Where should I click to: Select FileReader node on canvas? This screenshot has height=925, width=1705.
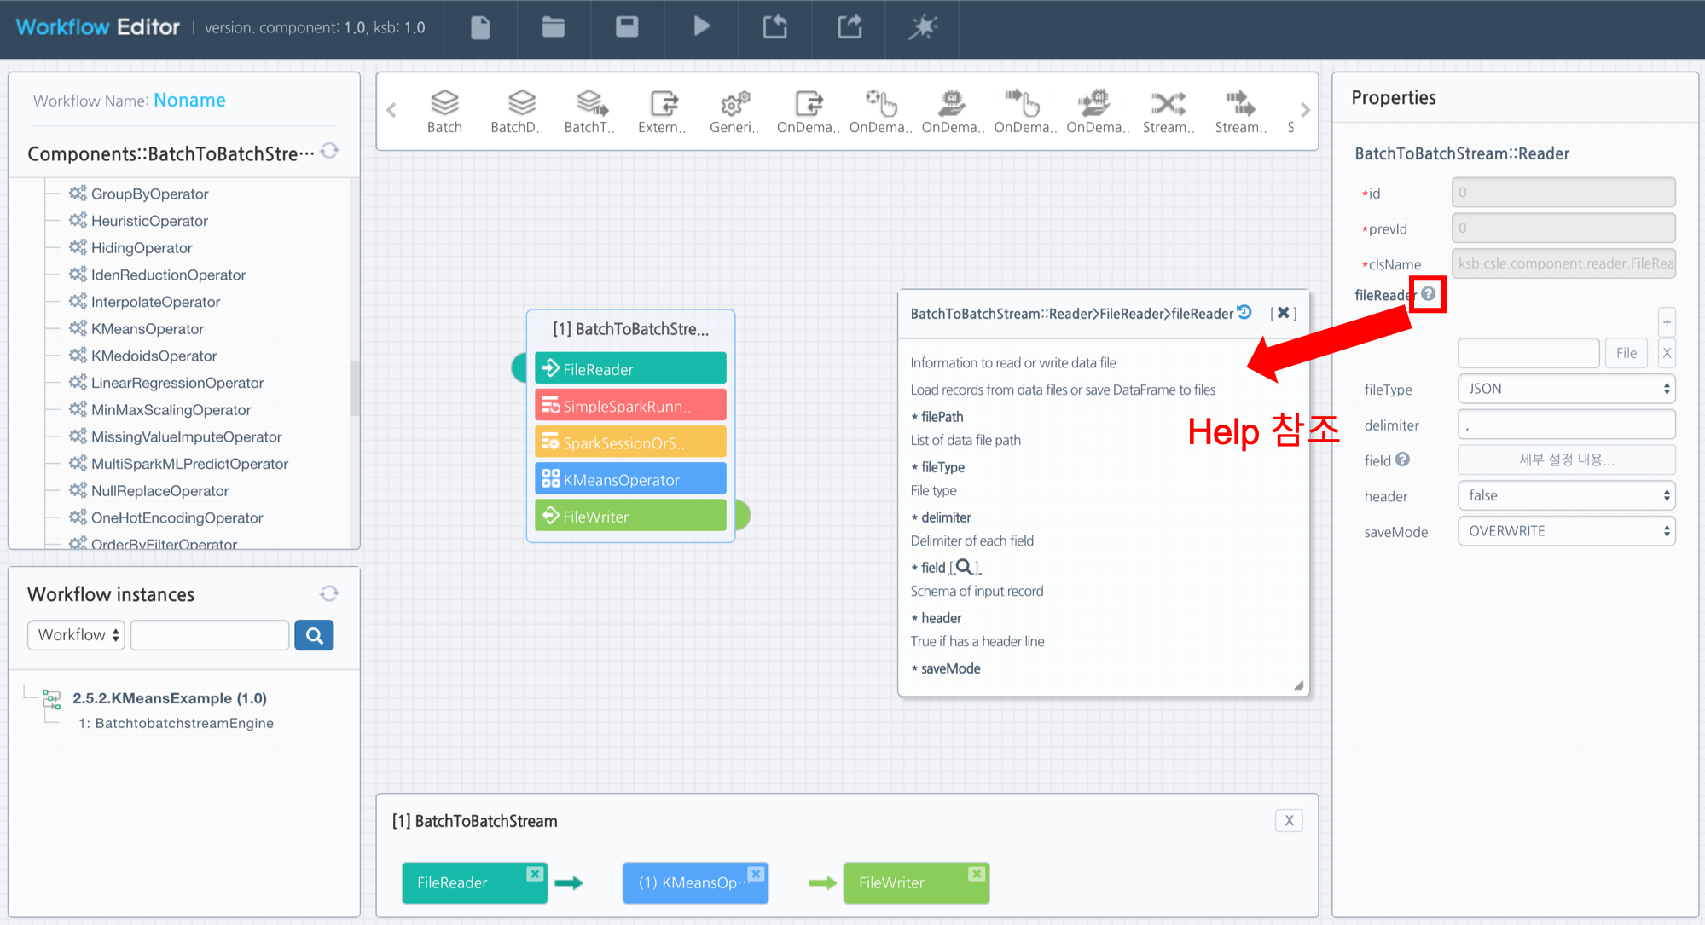(630, 368)
